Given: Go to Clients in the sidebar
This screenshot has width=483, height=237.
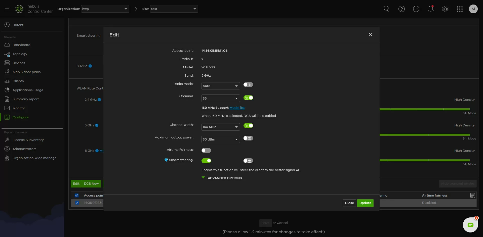Looking at the screenshot, I should 18,81.
